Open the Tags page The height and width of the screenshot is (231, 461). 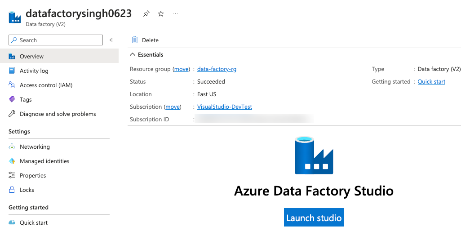[26, 100]
